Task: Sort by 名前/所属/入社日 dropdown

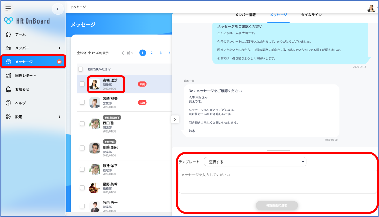Action: [99, 69]
